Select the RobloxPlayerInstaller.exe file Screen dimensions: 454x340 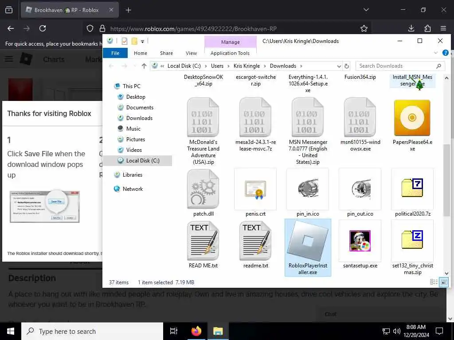pos(308,248)
